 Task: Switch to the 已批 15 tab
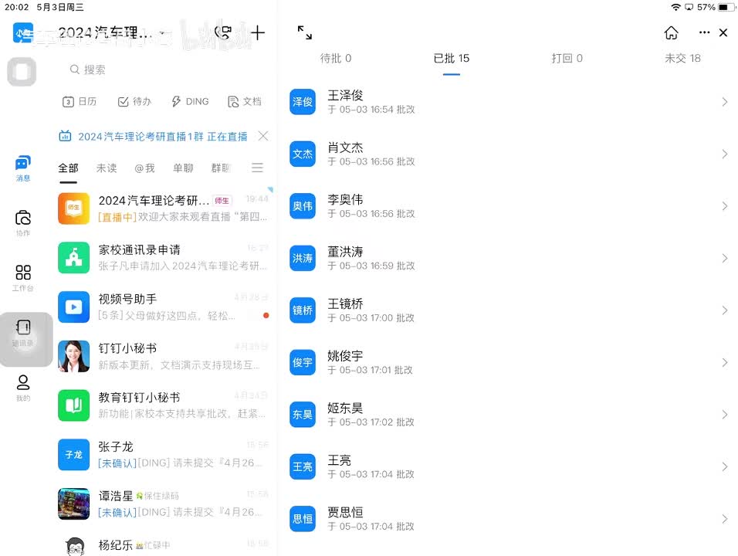452,59
